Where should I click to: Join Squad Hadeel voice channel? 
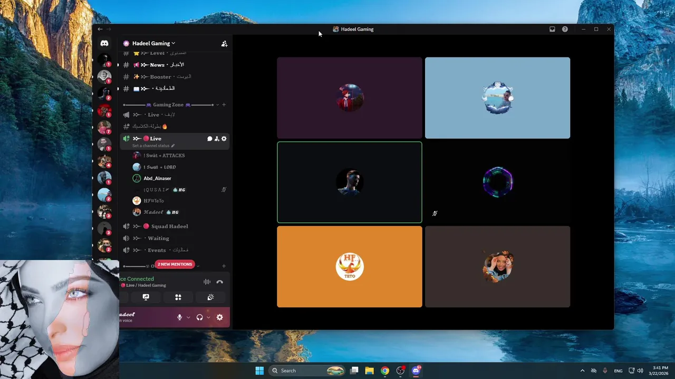coord(174,226)
